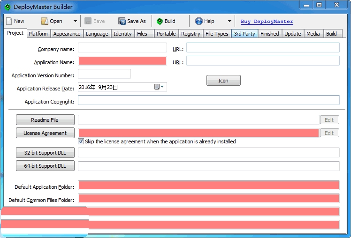
Task: Click the Save As icon
Action: (122, 21)
